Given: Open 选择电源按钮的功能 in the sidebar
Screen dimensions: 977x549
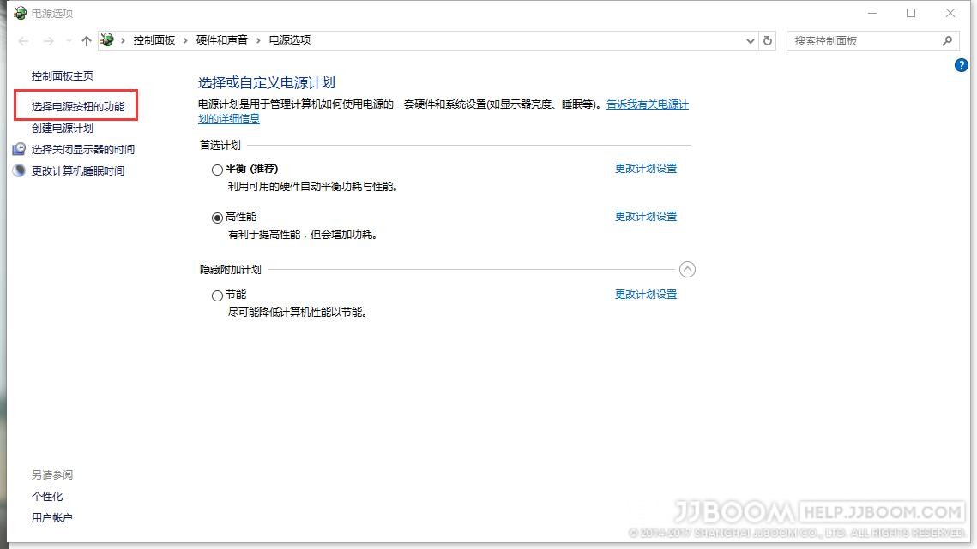Looking at the screenshot, I should click(76, 104).
